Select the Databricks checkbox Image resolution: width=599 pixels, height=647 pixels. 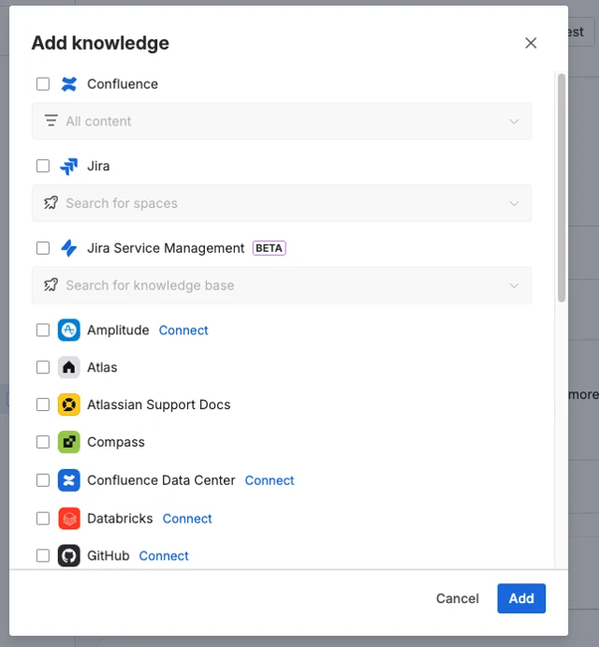pos(43,519)
